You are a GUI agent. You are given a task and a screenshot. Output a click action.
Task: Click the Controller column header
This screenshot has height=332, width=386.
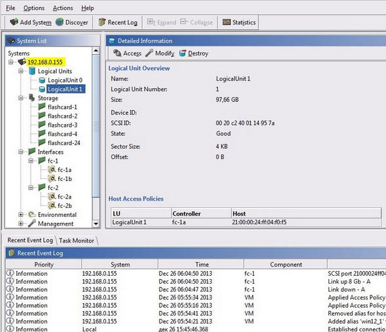coord(202,213)
